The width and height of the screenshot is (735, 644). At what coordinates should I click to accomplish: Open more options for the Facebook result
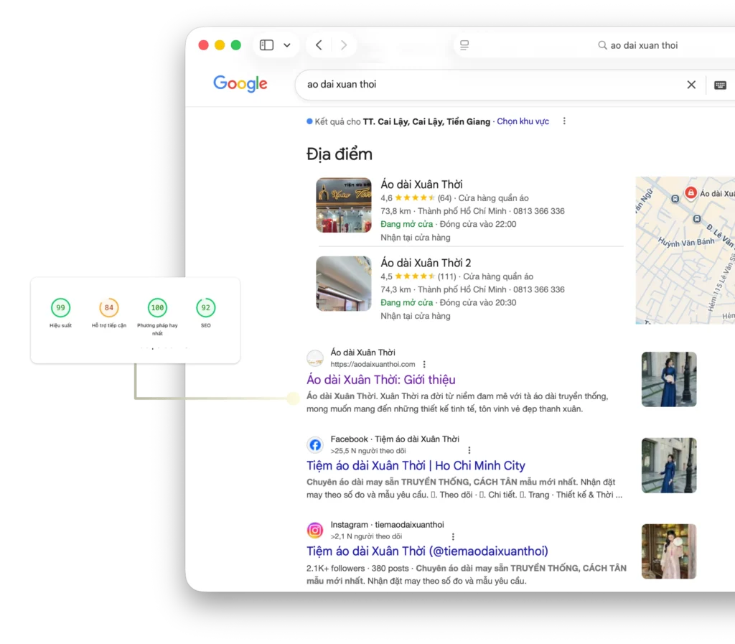click(x=469, y=451)
